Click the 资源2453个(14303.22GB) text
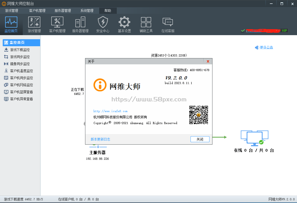 [169, 55]
